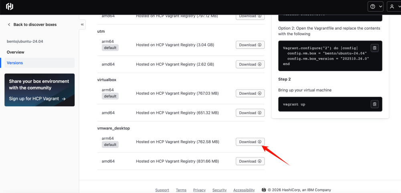
Task: Click the 3.04 GB registry text
Action: click(x=175, y=45)
